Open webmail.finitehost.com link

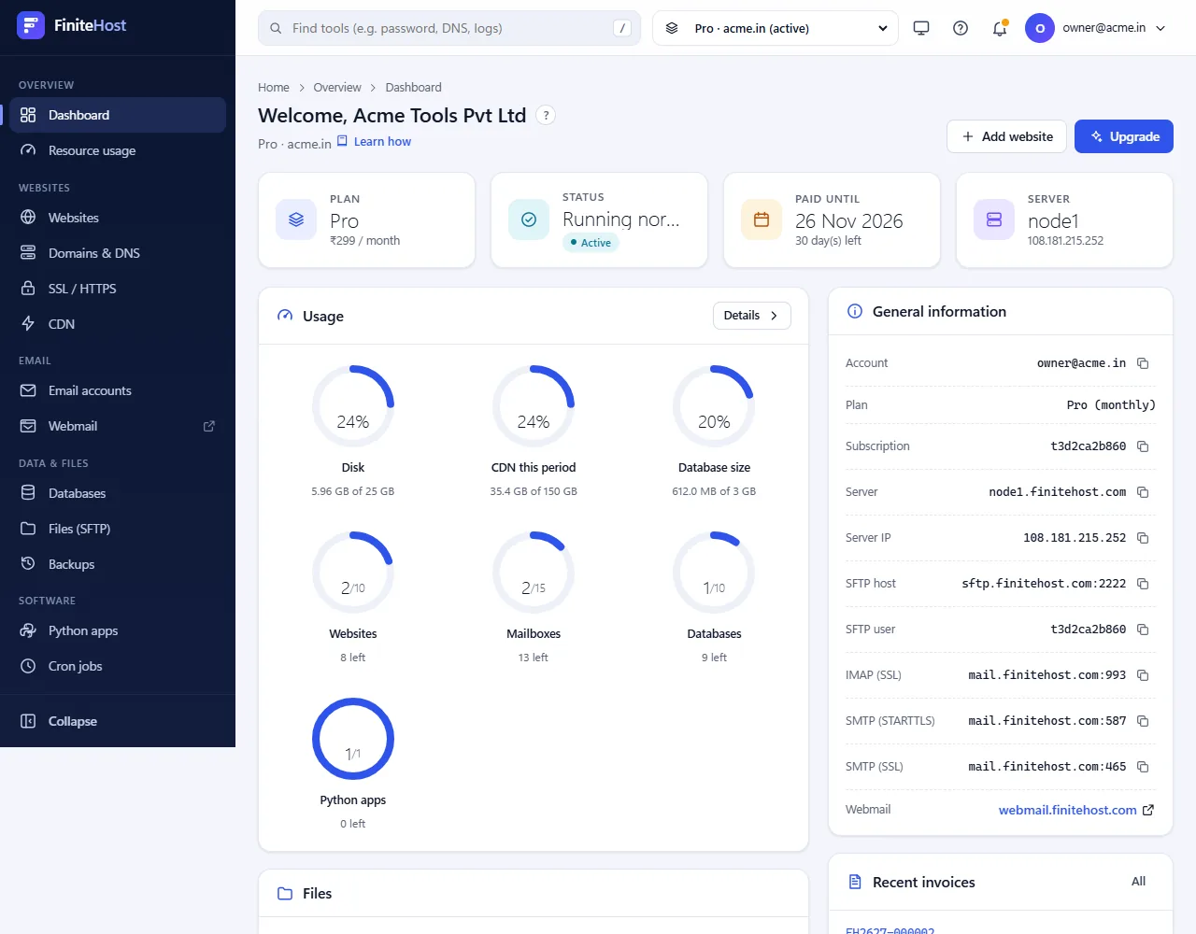coord(1076,810)
